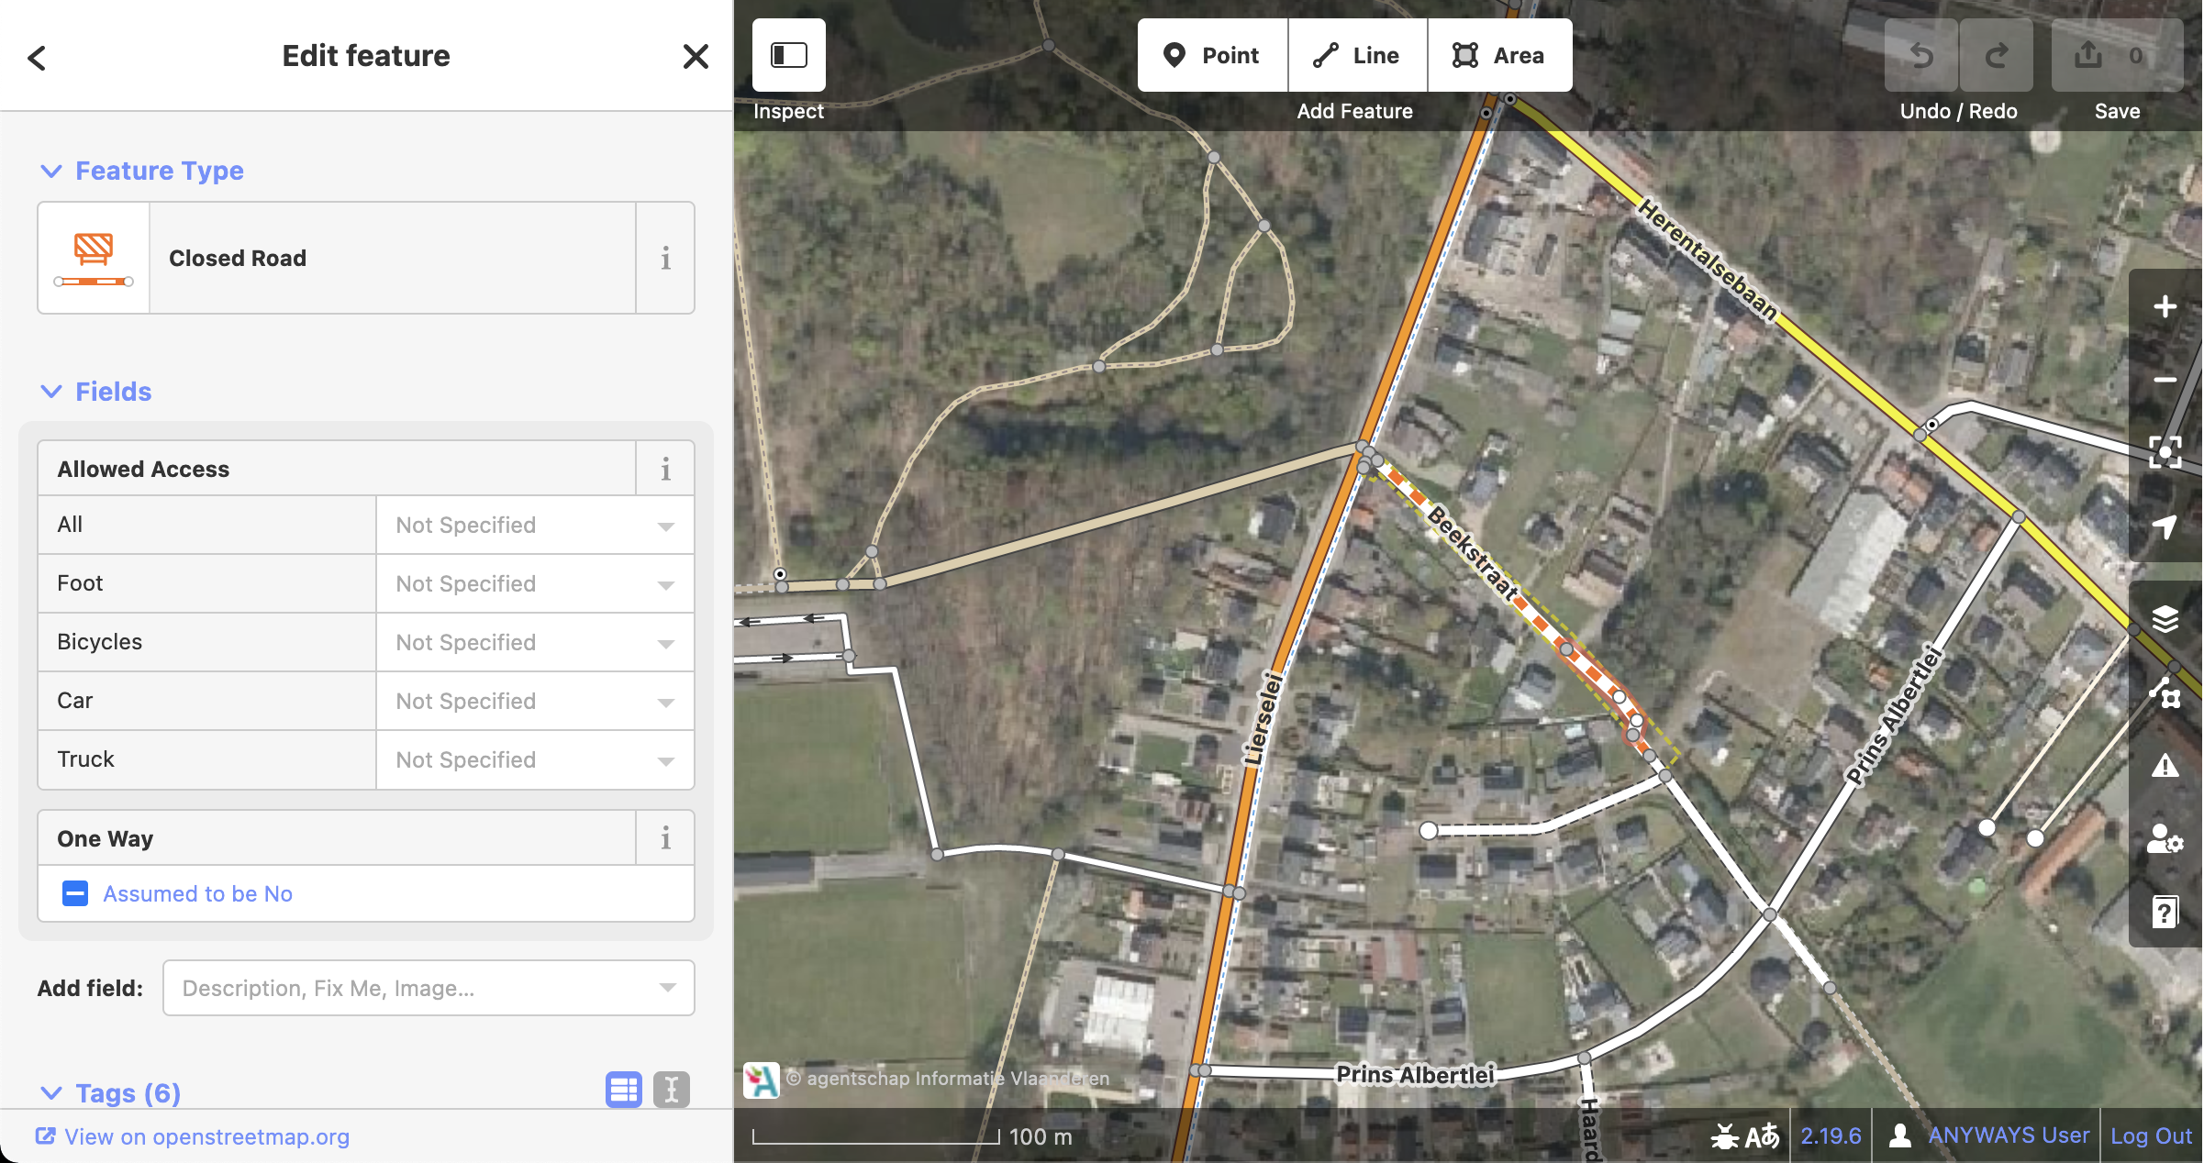Open the Map Data panel
2204x1163 pixels.
click(2165, 692)
